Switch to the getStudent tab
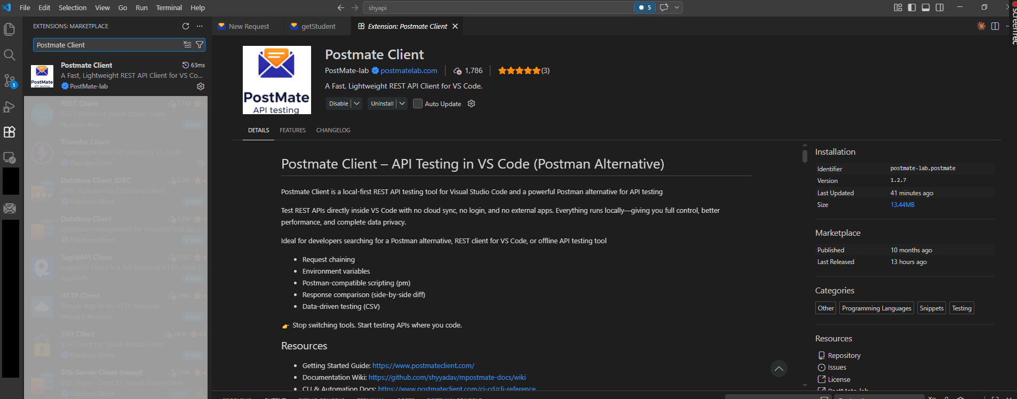The width and height of the screenshot is (1017, 399). [x=318, y=26]
